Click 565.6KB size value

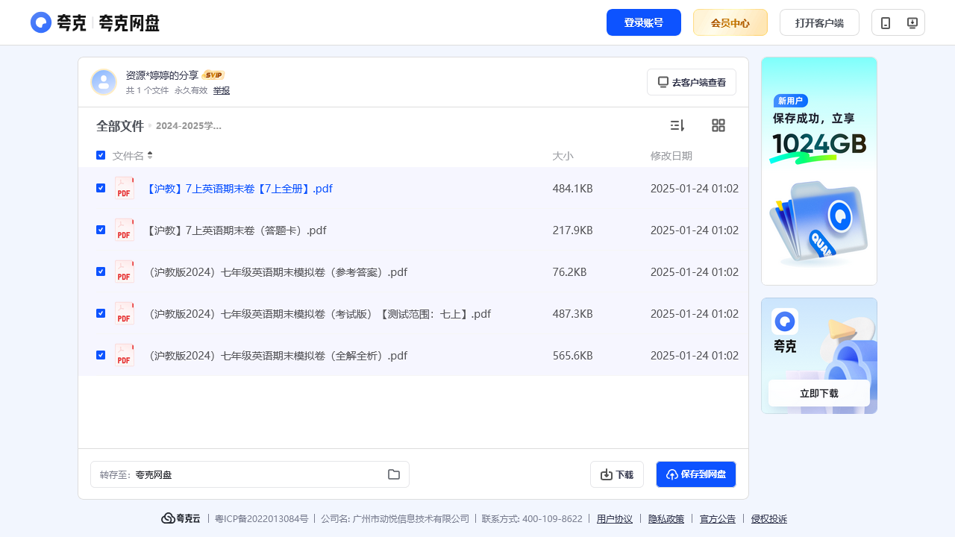click(572, 356)
